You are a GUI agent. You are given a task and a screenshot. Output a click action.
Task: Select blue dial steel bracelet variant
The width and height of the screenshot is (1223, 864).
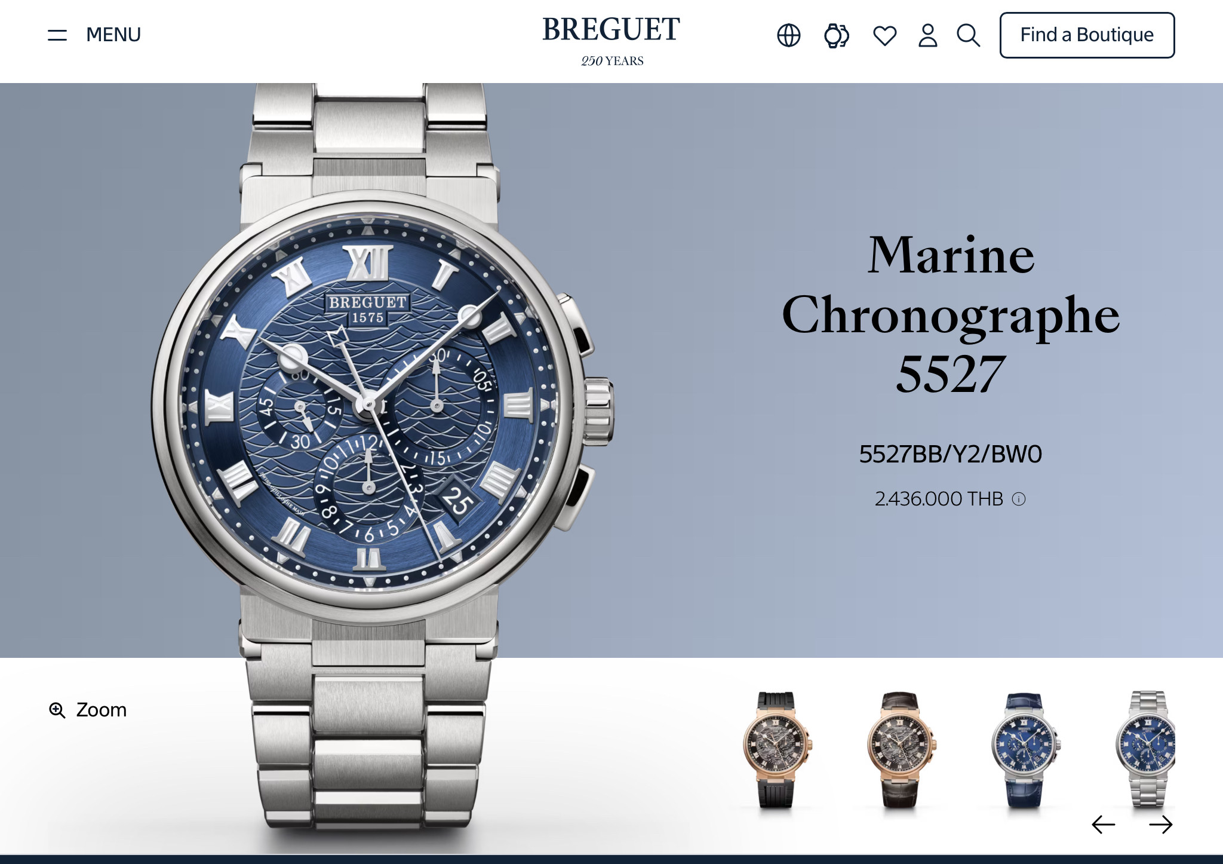tap(1146, 750)
